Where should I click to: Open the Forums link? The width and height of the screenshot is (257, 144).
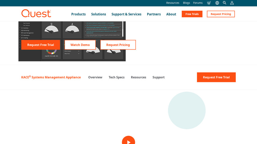point(198,3)
